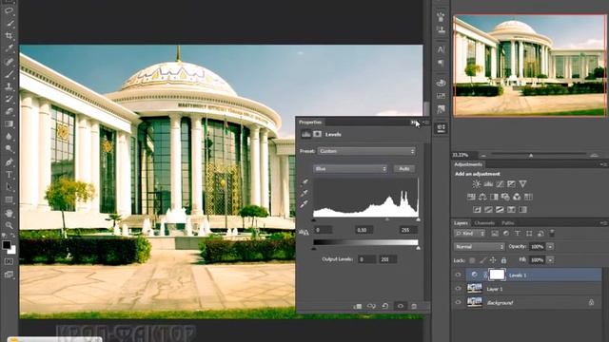This screenshot has width=609, height=342.
Task: Add a Photo Filter adjustment
Action: [505, 197]
